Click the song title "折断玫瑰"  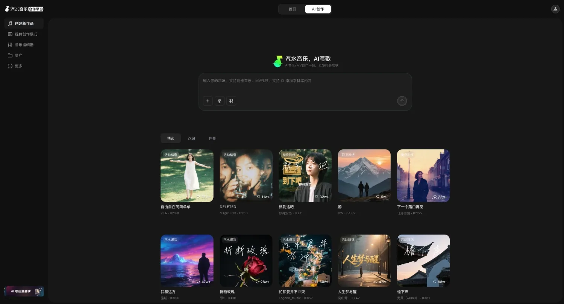[227, 292]
